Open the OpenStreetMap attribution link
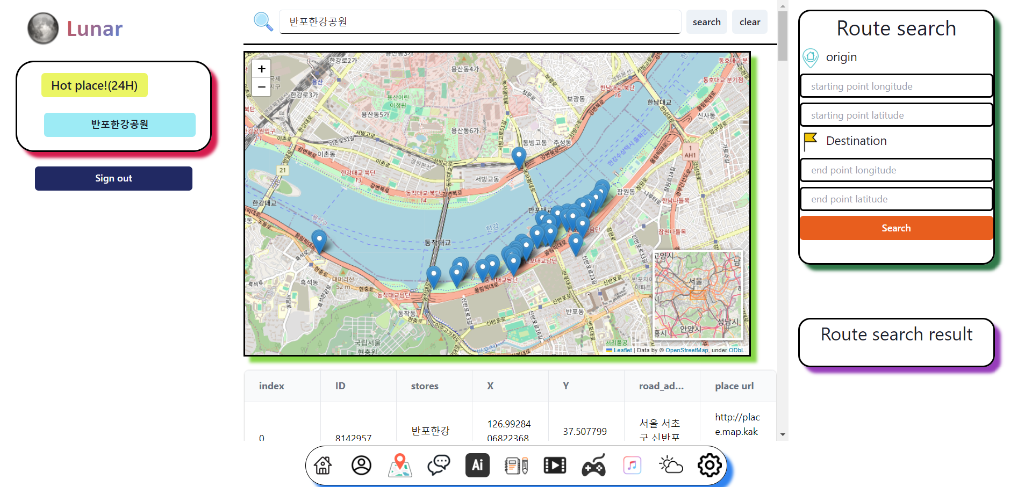This screenshot has height=487, width=1032. pos(687,350)
